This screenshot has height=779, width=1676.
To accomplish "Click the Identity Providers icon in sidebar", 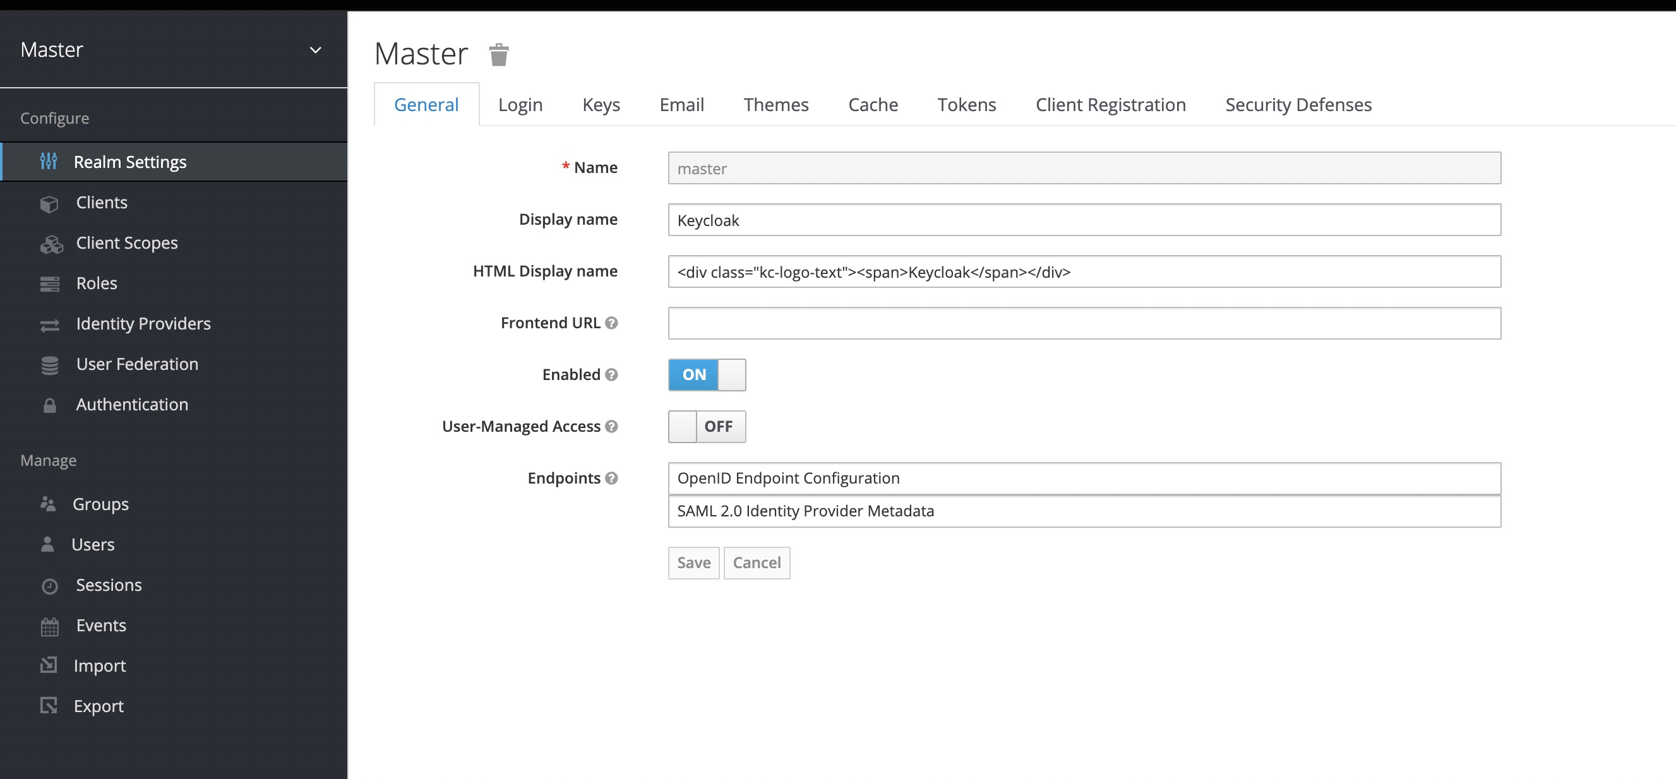I will click(49, 323).
